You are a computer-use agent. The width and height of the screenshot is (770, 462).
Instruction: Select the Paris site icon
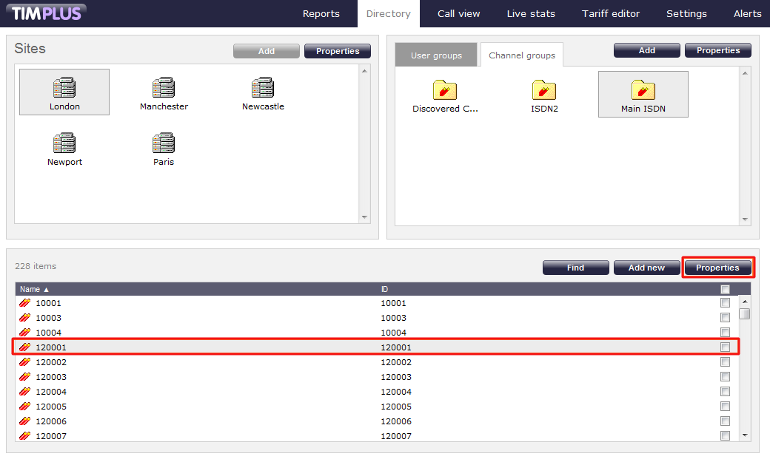coord(164,144)
